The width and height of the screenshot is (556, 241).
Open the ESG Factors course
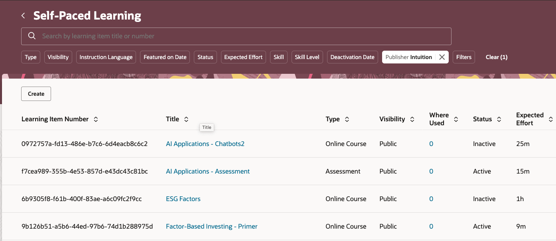pyautogui.click(x=183, y=199)
